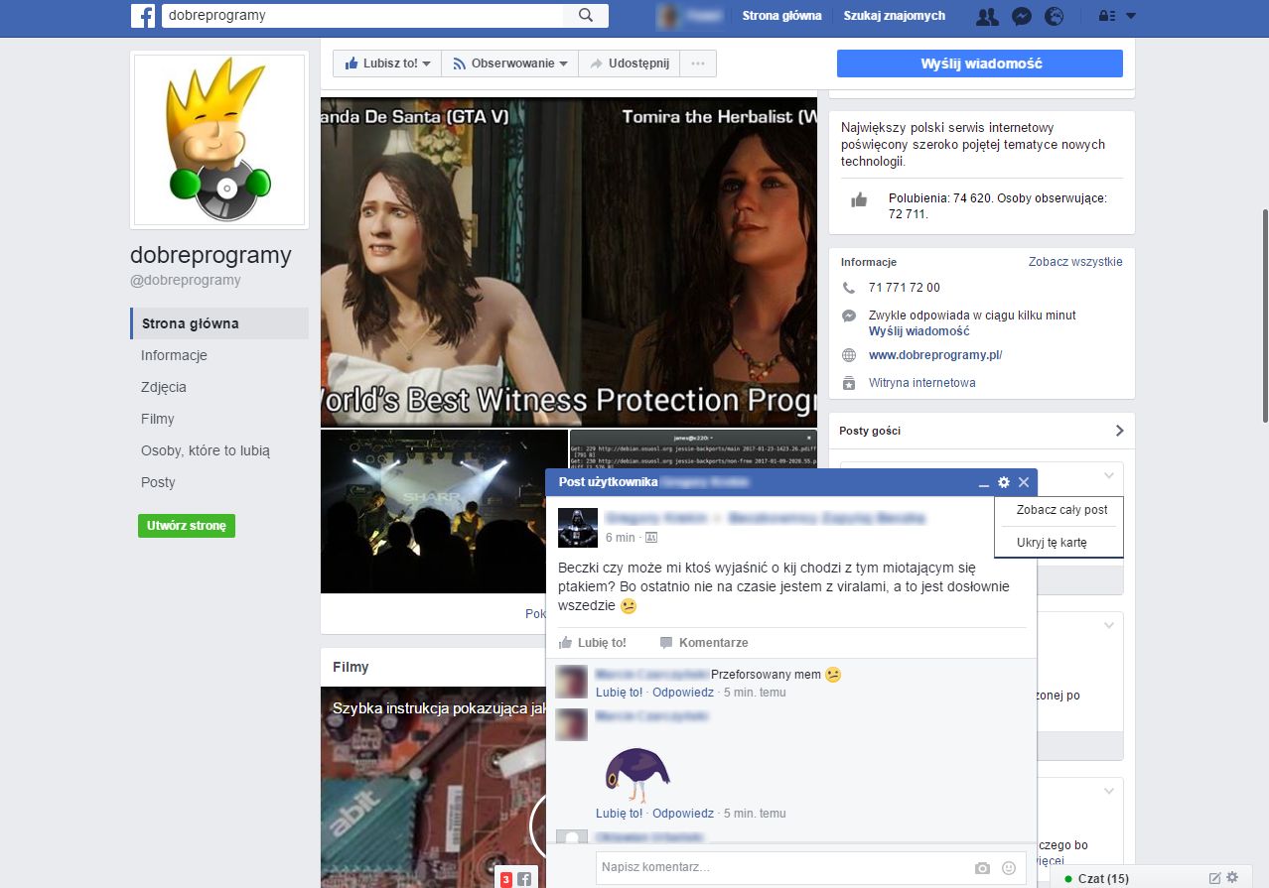Screen dimensions: 1269x888
Task: Click the dobreprogramy search field
Action: pyautogui.click(x=361, y=15)
